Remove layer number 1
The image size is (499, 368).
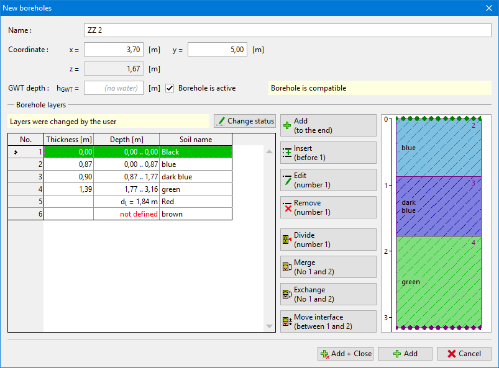point(328,207)
